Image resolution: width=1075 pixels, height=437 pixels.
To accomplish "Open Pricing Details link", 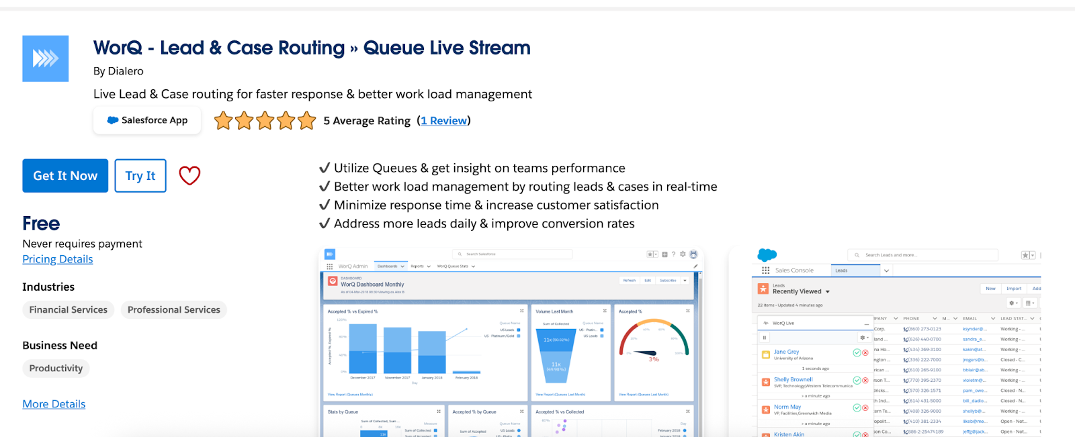I will [58, 259].
